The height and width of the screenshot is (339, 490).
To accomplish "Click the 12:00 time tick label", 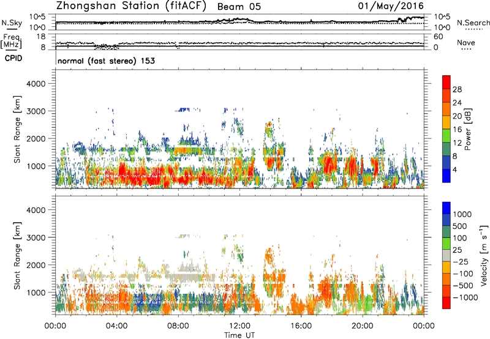I will pos(239,326).
